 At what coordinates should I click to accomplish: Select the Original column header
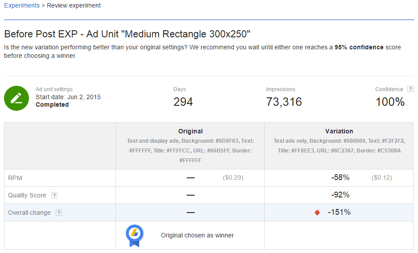[x=190, y=131]
